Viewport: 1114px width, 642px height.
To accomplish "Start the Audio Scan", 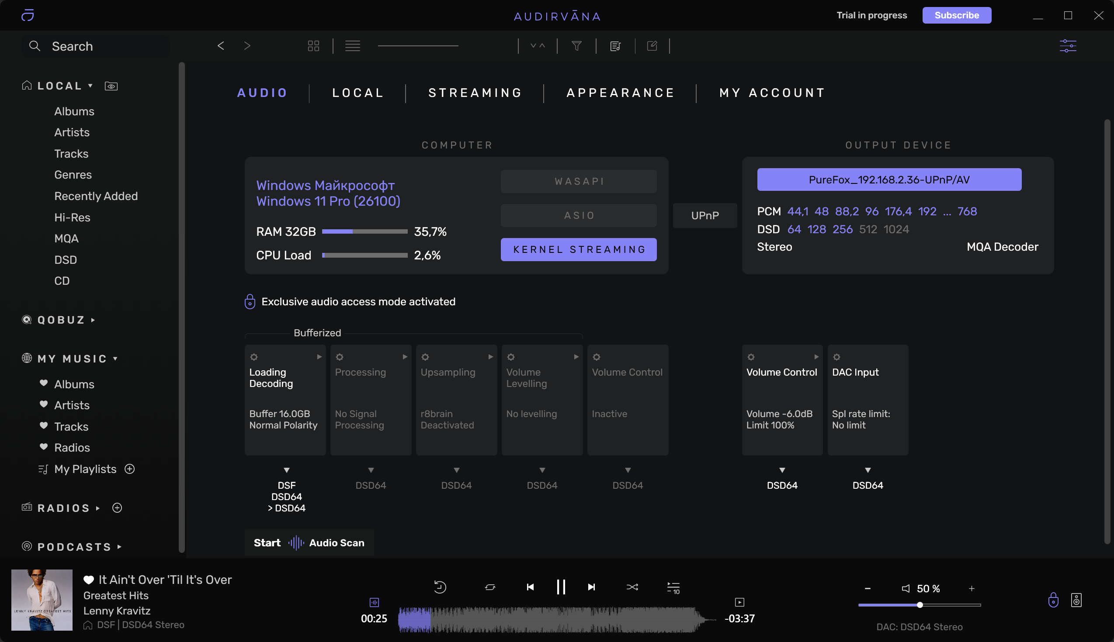I will pos(309,542).
